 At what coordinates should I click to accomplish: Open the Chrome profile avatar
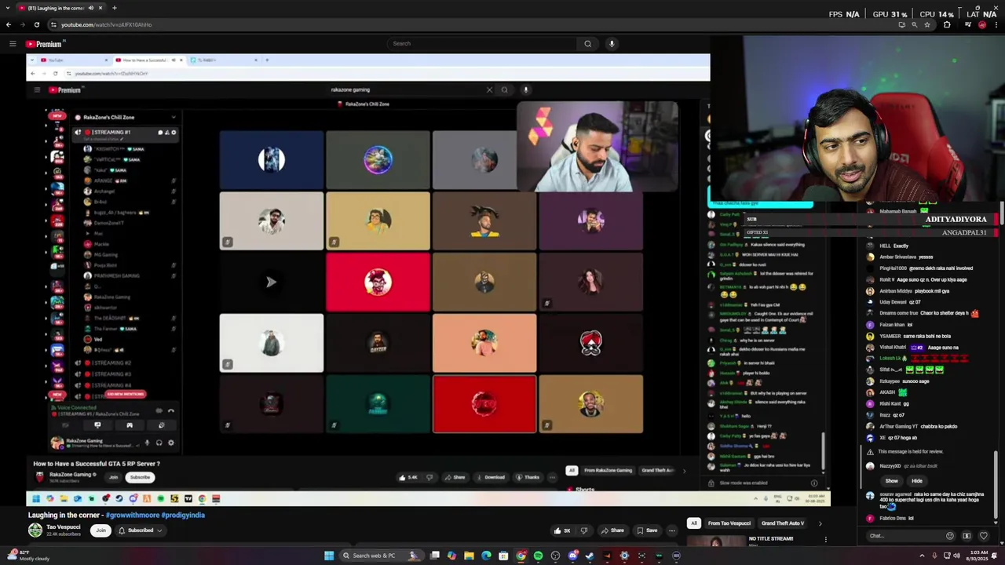(982, 24)
